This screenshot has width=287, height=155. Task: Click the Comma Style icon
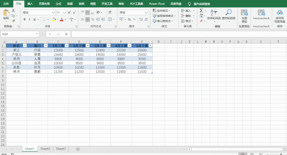[134, 19]
